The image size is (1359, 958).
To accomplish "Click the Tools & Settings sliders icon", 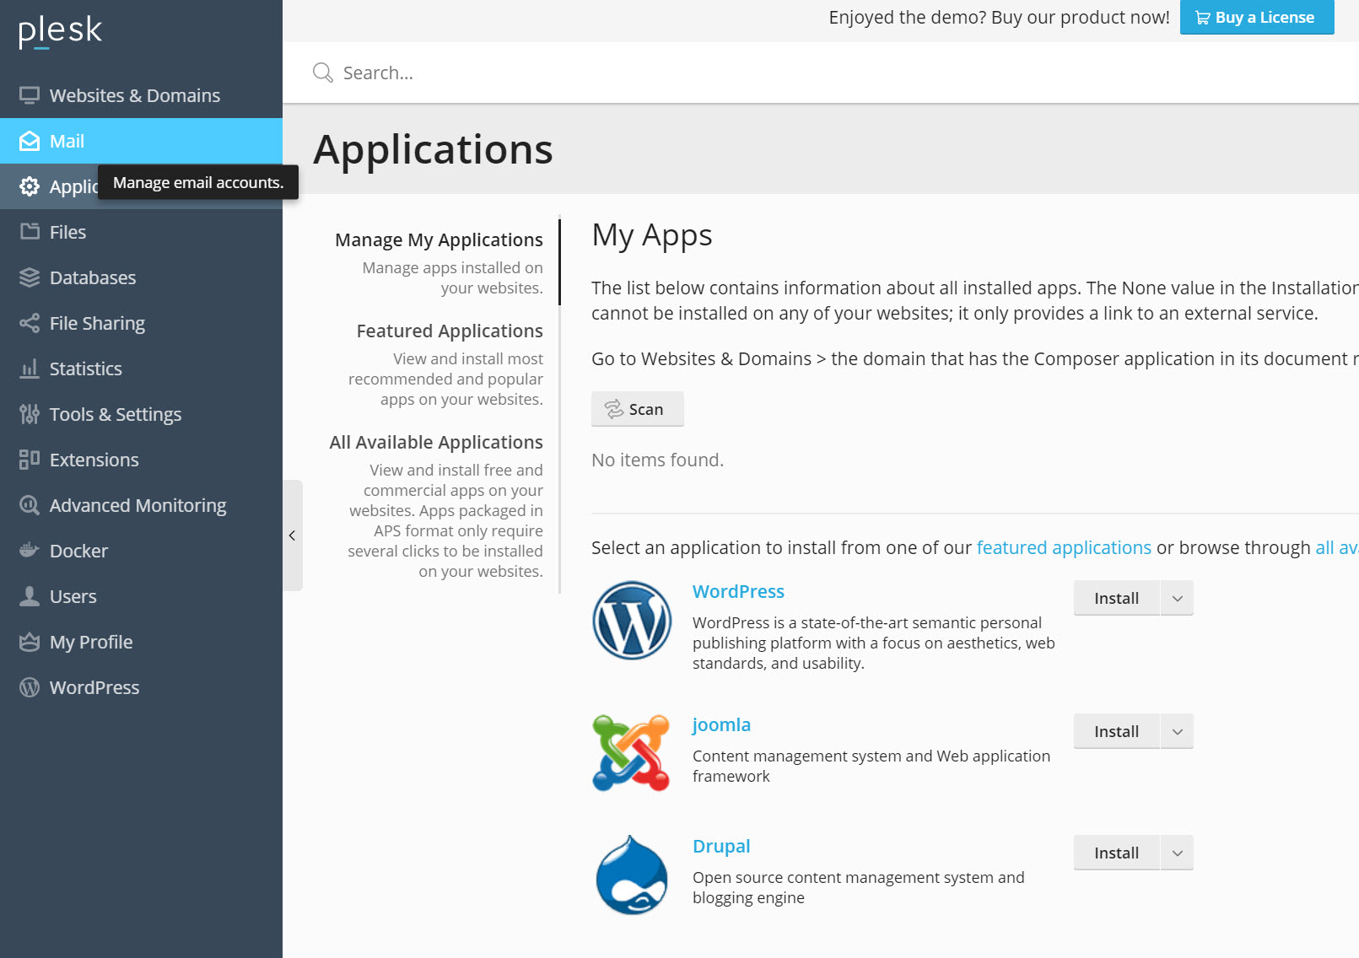I will click(x=30, y=414).
